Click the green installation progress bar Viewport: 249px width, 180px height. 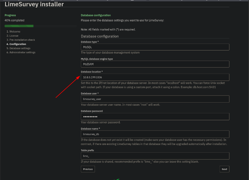pyautogui.click(x=19, y=26)
